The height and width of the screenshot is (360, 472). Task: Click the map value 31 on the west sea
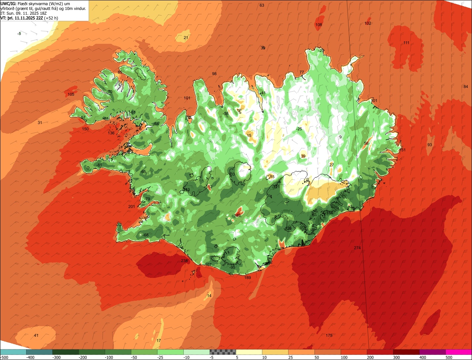[40, 123]
